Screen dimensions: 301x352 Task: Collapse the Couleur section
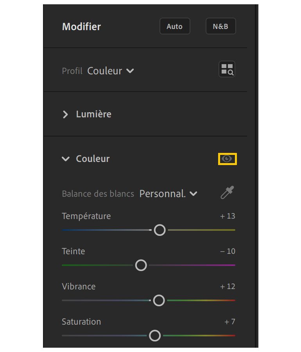tap(65, 159)
